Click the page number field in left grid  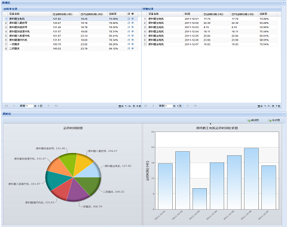[29, 106]
